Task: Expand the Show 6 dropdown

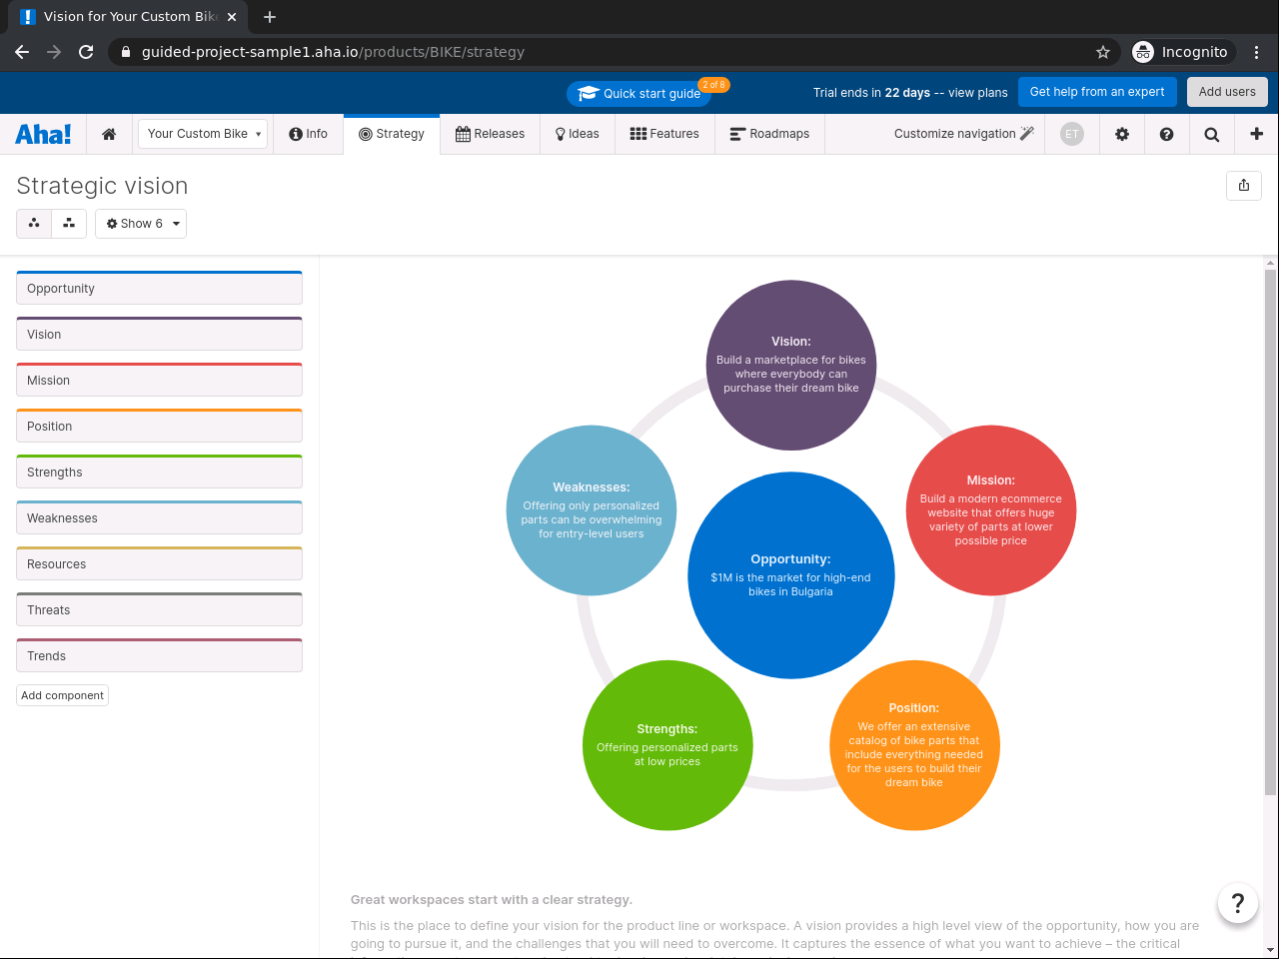Action: click(x=141, y=224)
